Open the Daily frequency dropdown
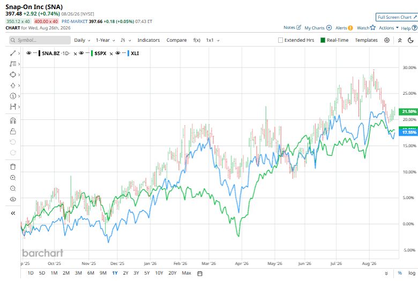418x281 pixels. [x=82, y=40]
